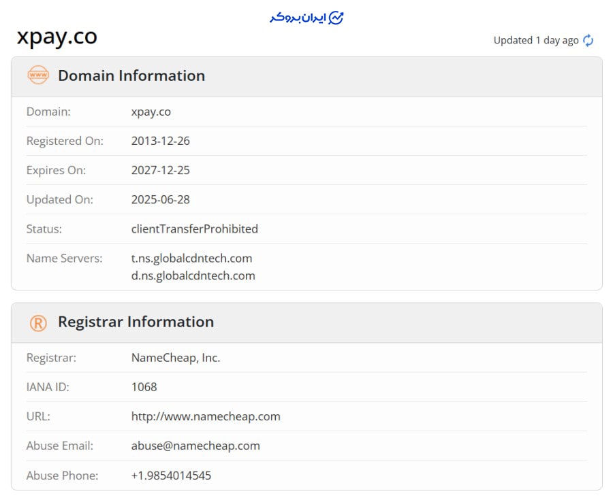Click the 'Updated On:' label
This screenshot has width=613, height=500.
[60, 199]
